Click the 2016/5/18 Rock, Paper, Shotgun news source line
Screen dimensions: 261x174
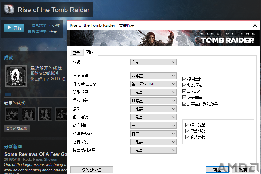point(31,159)
